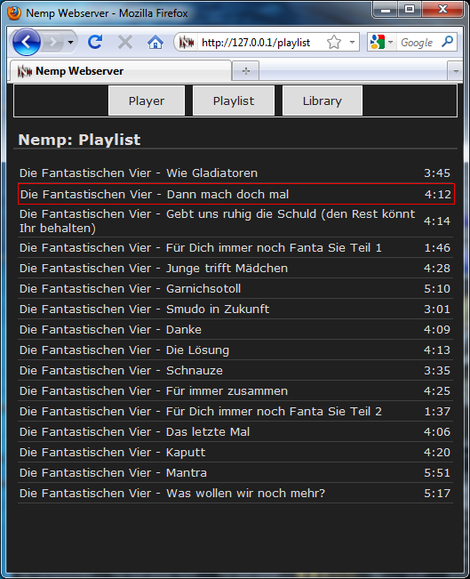Image resolution: width=470 pixels, height=579 pixels.
Task: Open a new tab with plus button
Action: pos(246,70)
